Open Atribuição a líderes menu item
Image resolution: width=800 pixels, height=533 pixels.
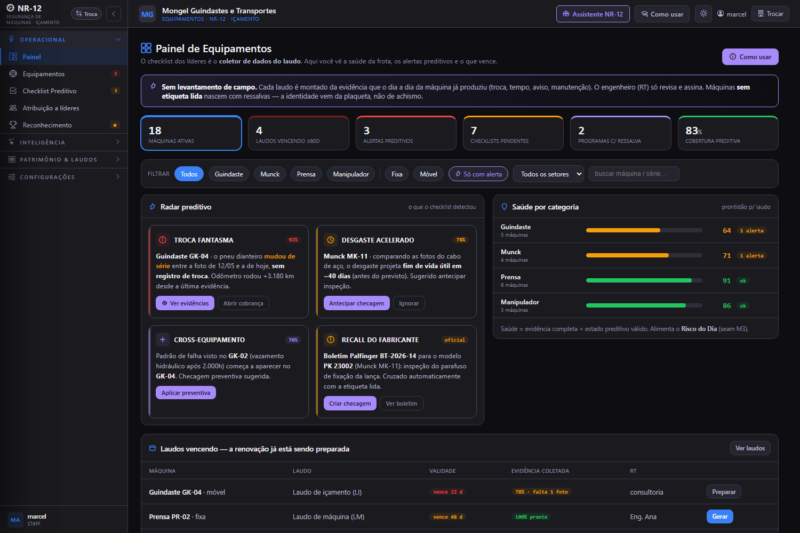pos(64,108)
